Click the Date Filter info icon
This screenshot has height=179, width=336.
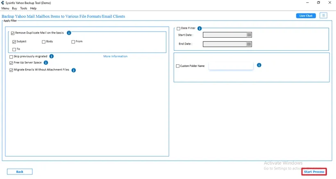click(x=200, y=28)
